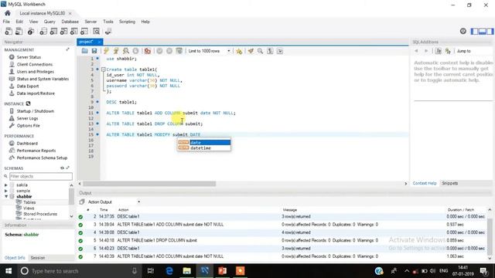
Task: Toggle word wrapping in the editor
Action: point(280,51)
